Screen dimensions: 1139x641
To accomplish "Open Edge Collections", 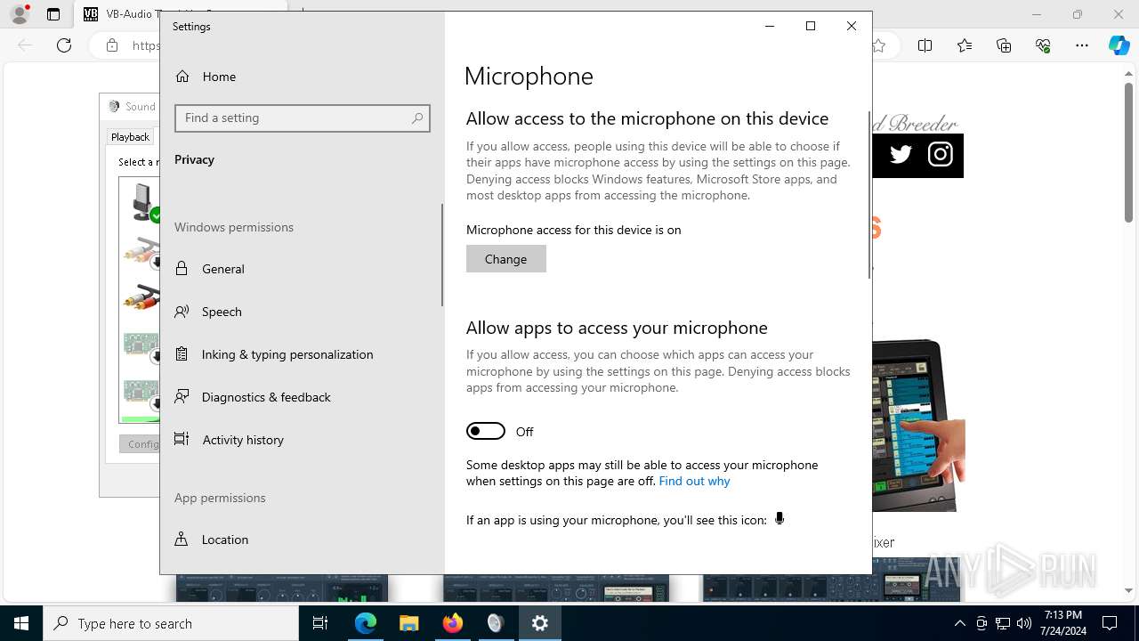I will [1004, 45].
